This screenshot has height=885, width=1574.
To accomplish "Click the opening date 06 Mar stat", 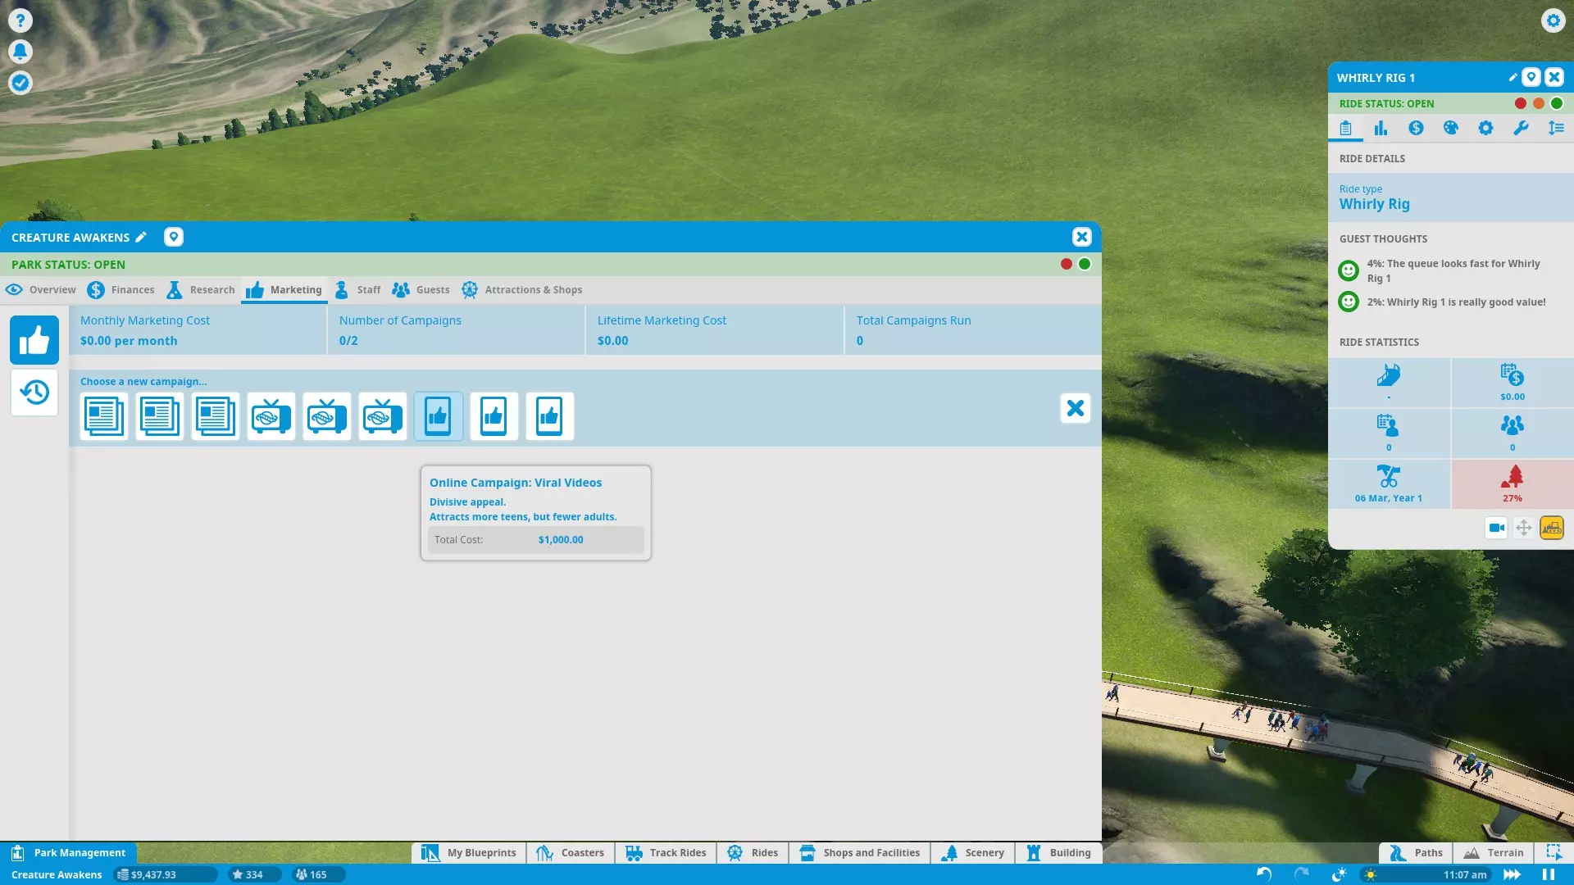I will tap(1389, 484).
